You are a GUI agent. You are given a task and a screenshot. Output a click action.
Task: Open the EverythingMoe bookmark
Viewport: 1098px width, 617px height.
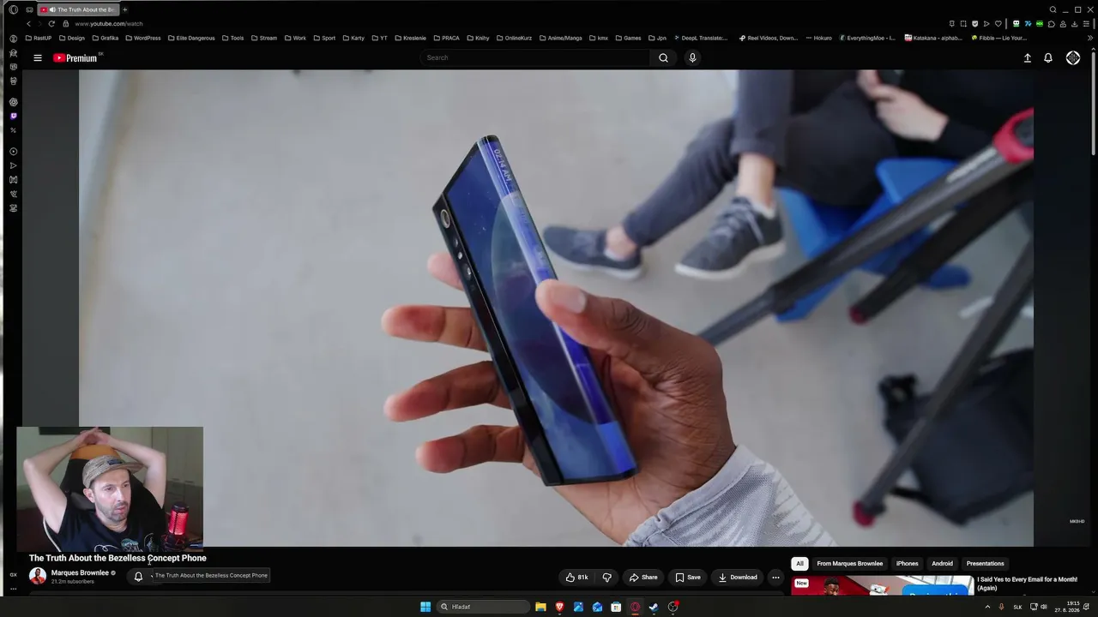tap(866, 38)
